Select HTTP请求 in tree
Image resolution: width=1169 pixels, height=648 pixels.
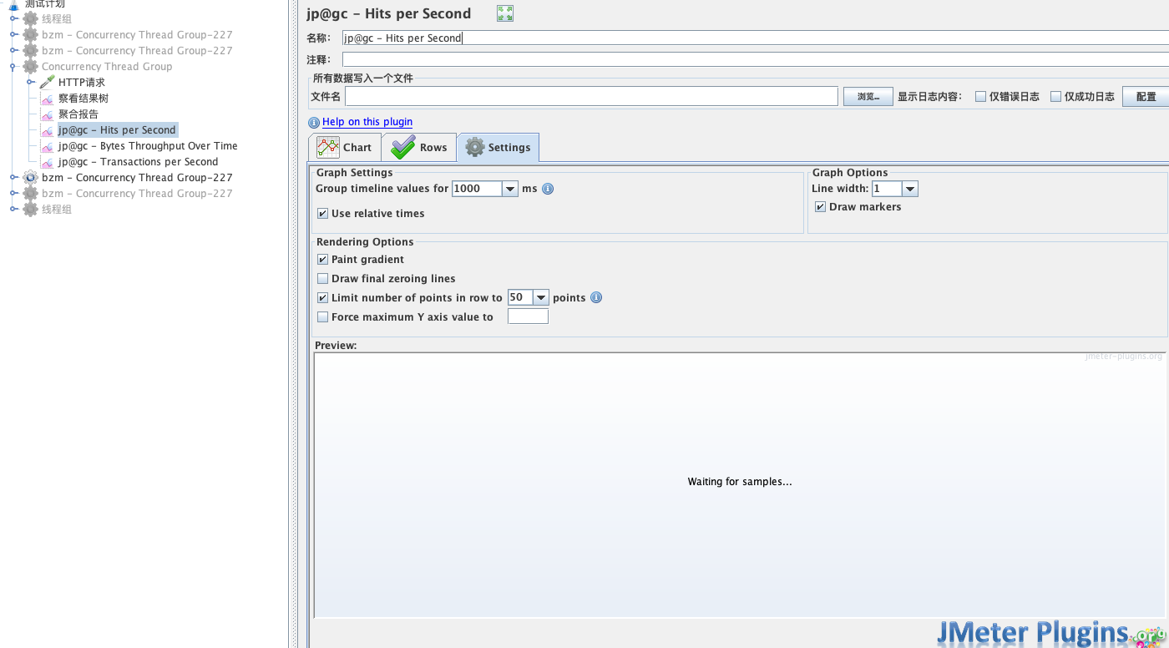point(82,83)
